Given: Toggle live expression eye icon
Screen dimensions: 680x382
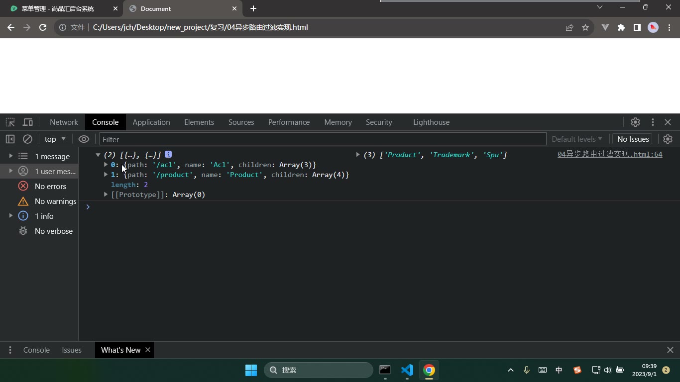Looking at the screenshot, I should pyautogui.click(x=84, y=139).
